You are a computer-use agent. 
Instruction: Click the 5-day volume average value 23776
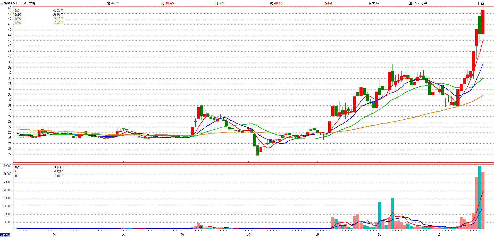coord(57,172)
